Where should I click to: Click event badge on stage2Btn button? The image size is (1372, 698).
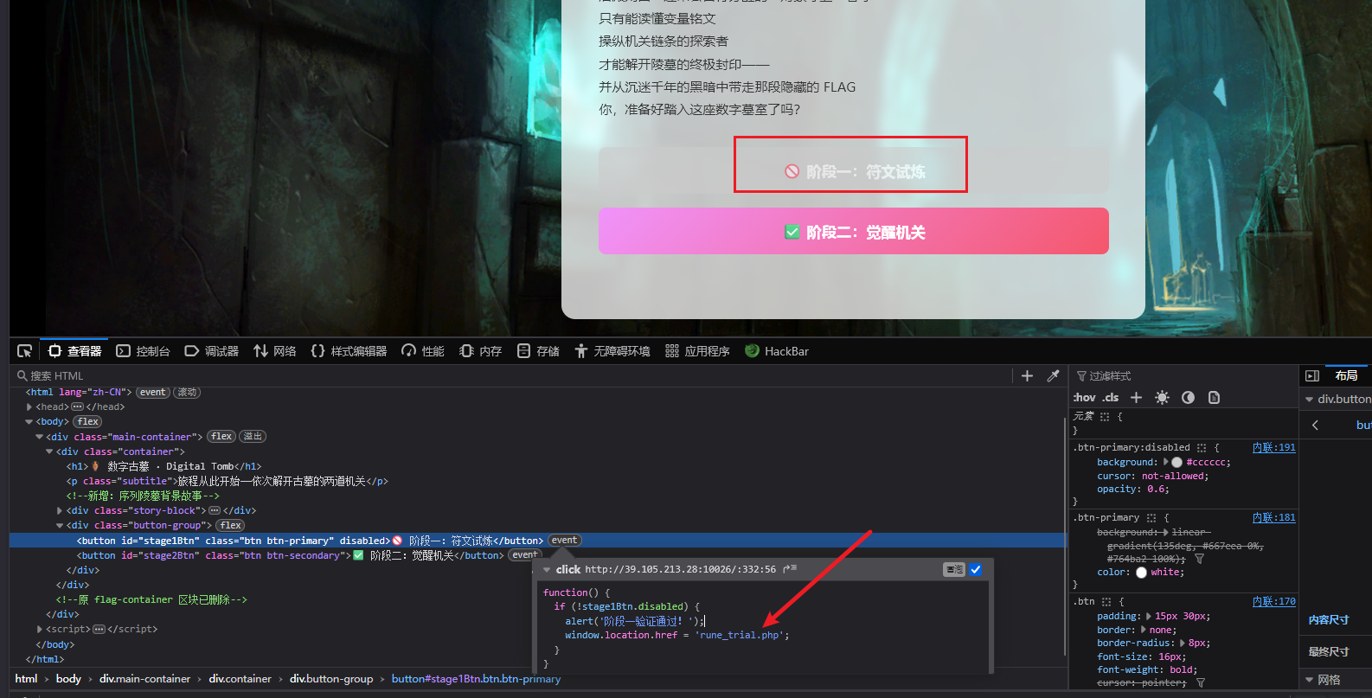click(524, 555)
